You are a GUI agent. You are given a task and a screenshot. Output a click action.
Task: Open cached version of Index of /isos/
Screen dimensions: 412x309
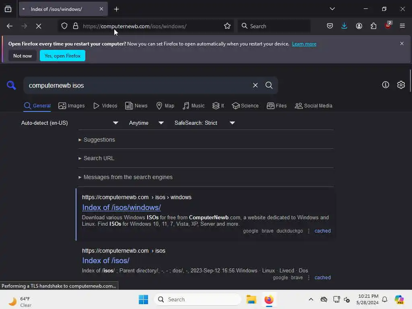(x=322, y=278)
